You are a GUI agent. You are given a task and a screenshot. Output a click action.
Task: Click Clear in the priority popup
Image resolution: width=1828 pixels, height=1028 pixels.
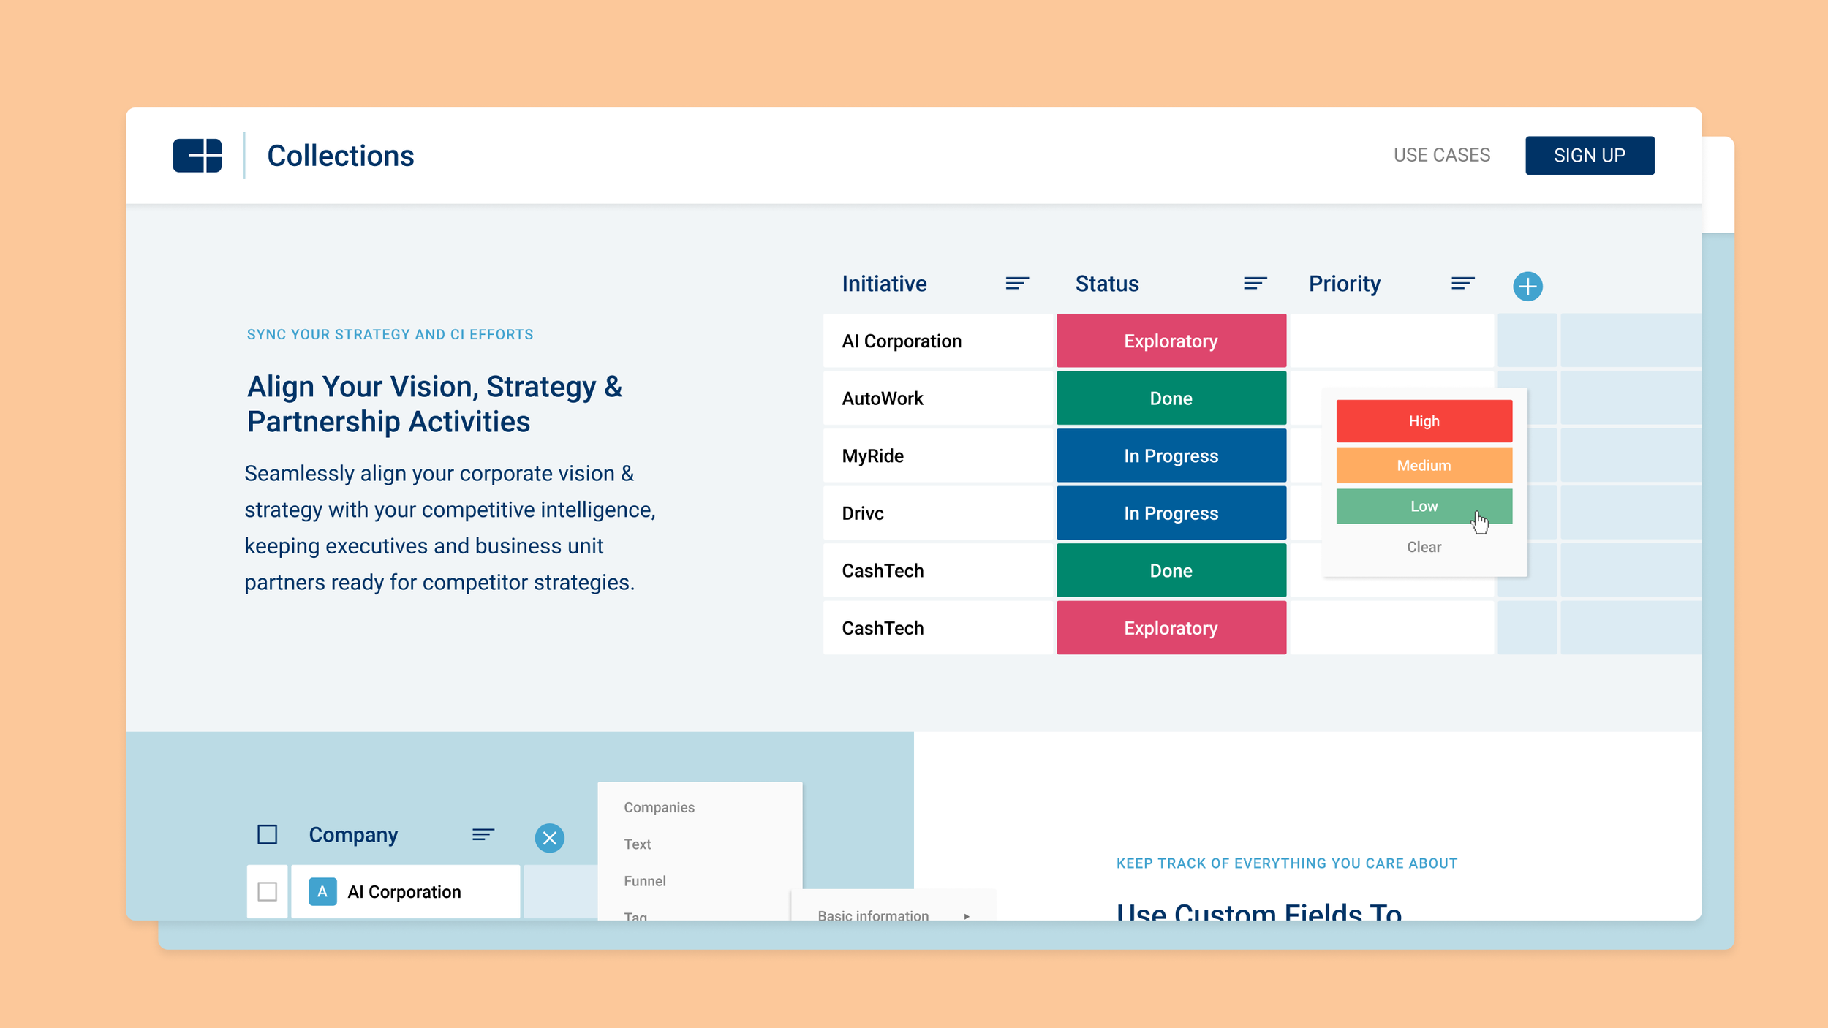pos(1424,547)
